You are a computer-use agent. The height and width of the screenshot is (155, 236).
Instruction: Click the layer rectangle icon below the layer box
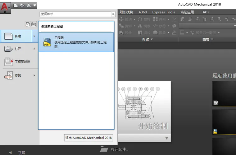pyautogui.click(x=182, y=32)
